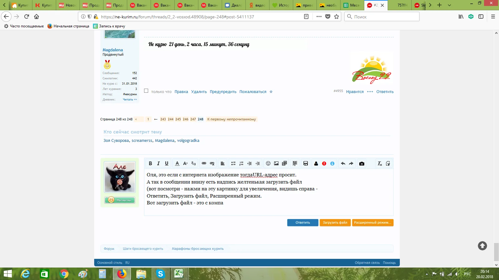Click Удалить to delete the post
499x280 pixels.
199,92
